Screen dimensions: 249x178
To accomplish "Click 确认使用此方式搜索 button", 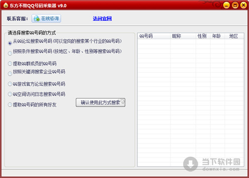I will 100,102.
